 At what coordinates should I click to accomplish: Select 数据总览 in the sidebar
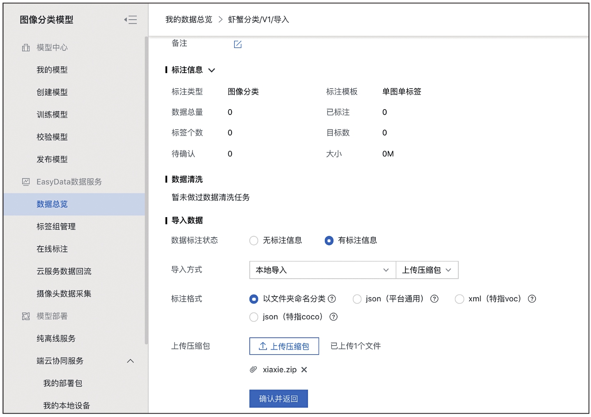[74, 204]
